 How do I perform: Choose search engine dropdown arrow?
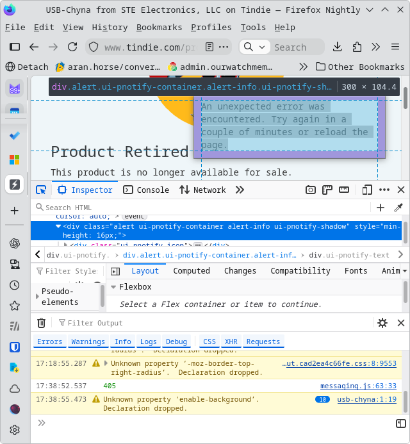click(262, 47)
